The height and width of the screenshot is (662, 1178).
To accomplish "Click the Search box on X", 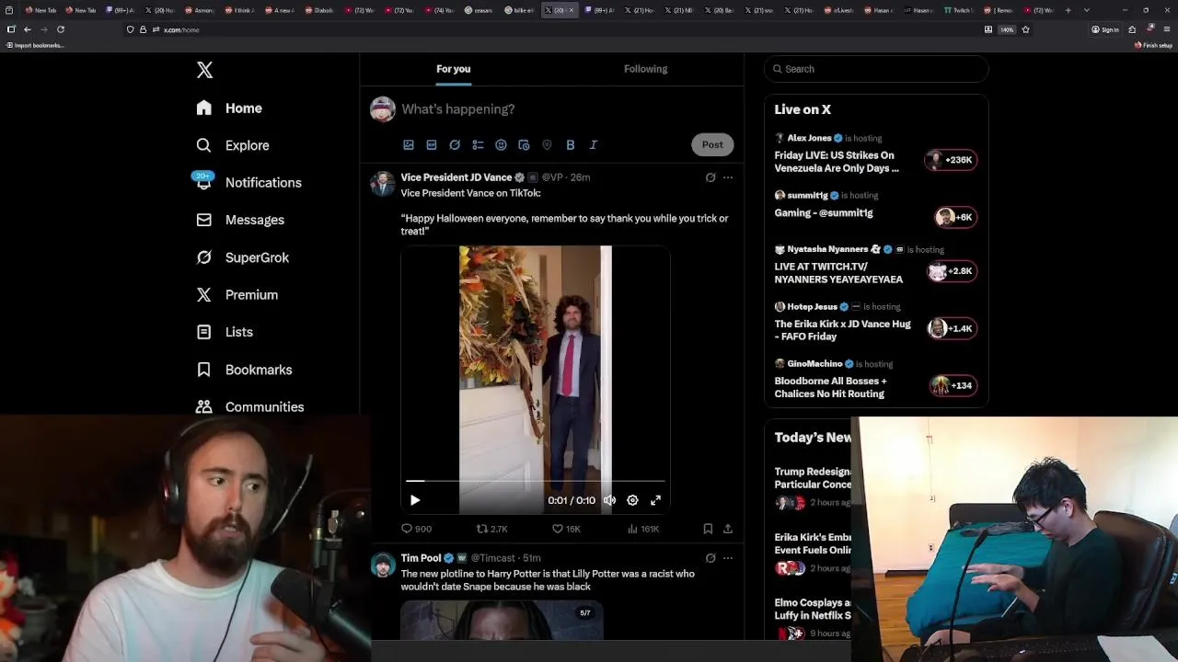I will [876, 69].
